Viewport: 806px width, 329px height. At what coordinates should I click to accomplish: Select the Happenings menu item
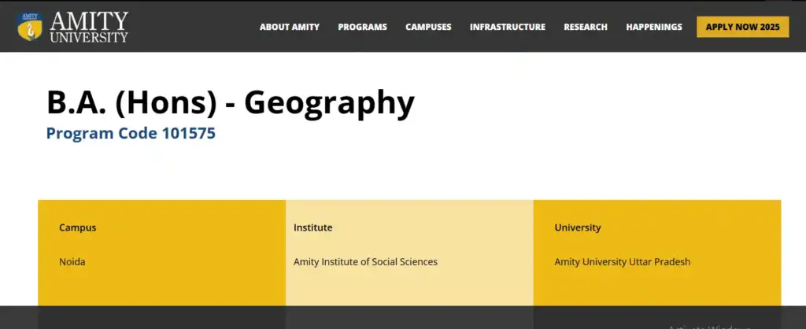(x=653, y=27)
